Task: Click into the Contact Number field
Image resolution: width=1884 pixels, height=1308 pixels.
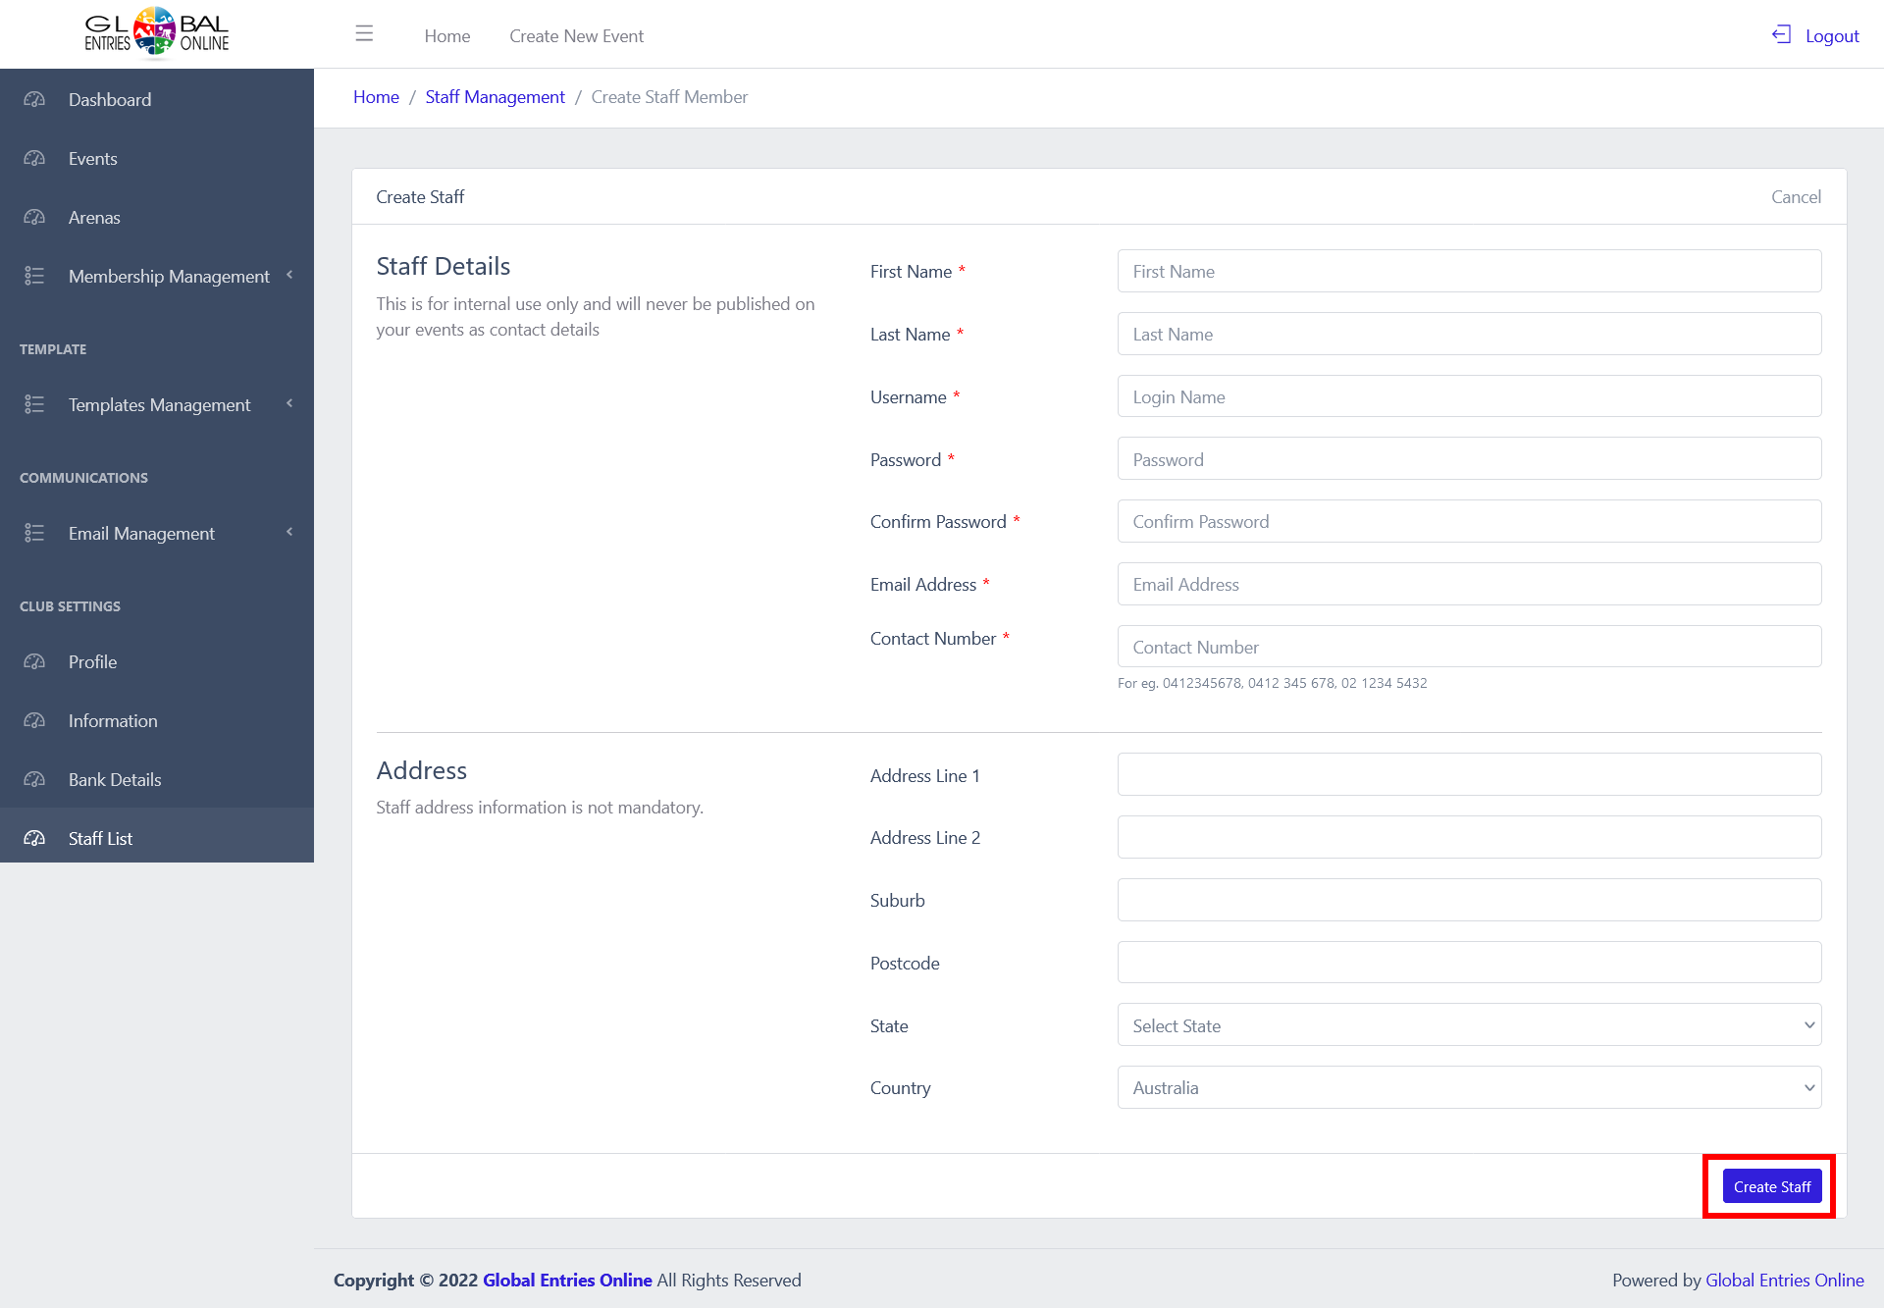Action: [1469, 647]
